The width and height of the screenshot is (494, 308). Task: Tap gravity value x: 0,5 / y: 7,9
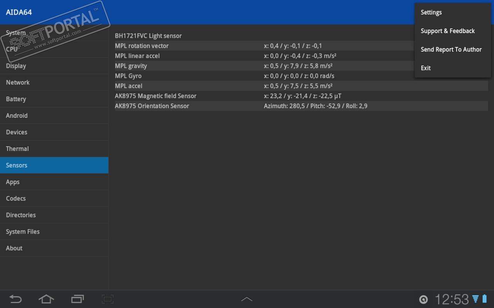coord(298,66)
